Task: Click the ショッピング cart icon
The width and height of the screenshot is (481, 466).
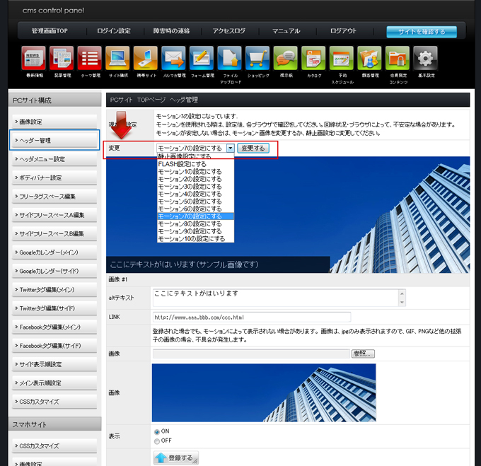Action: (257, 59)
